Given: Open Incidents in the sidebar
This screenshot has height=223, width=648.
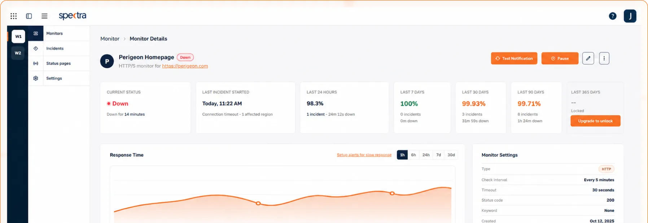Looking at the screenshot, I should tap(55, 48).
